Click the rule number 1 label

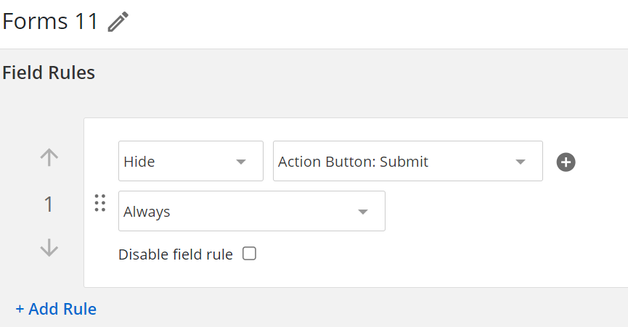49,204
